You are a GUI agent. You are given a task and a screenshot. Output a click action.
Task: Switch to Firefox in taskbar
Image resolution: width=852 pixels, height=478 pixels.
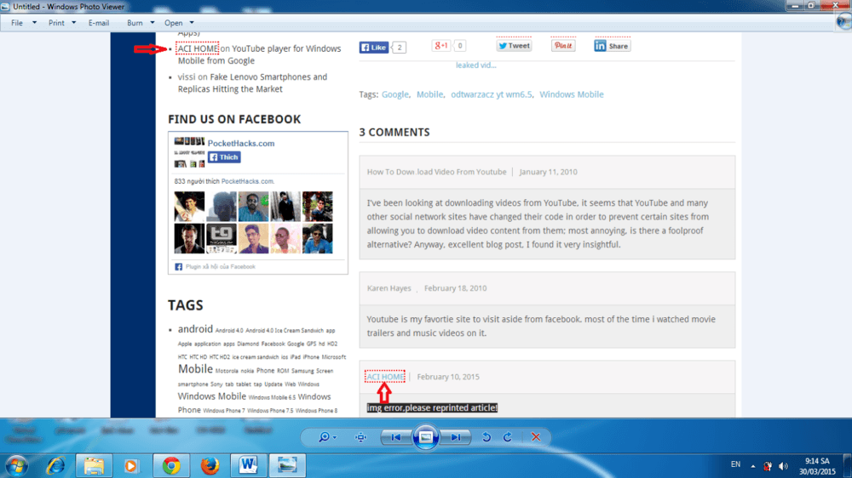tap(210, 466)
